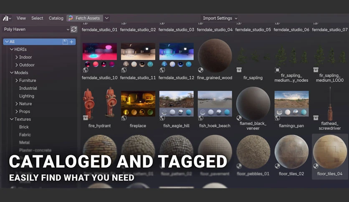The image size is (349, 202).
Task: Click object icon on flathead_screwdriver
Action: pyautogui.click(x=316, y=118)
